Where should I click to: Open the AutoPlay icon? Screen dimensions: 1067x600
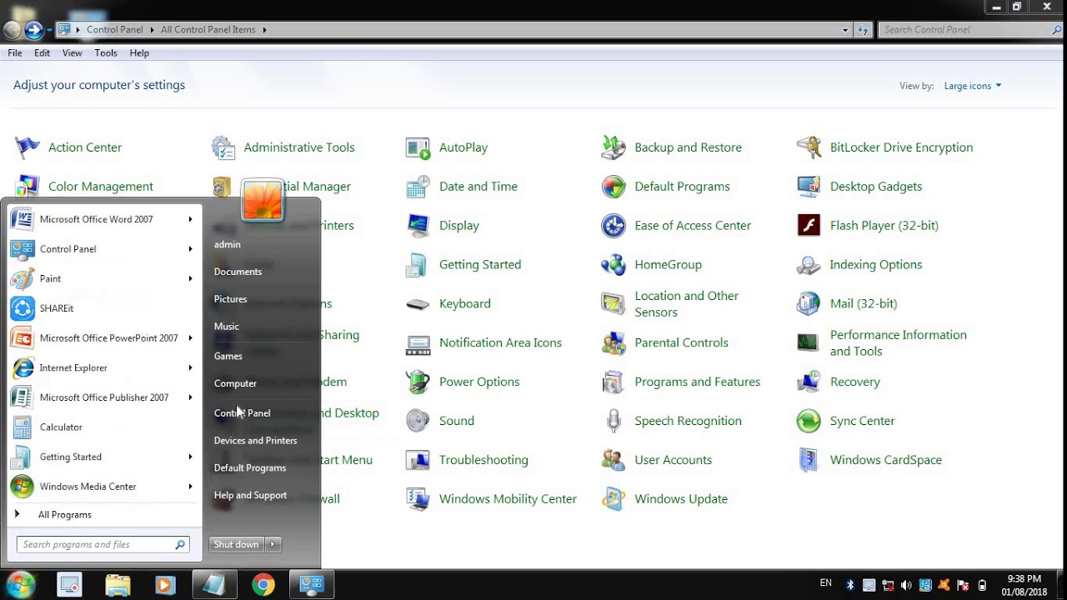pos(418,147)
